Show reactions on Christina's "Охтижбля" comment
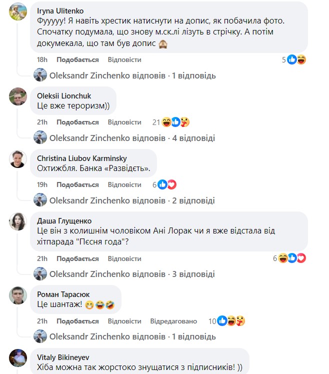 (x=167, y=184)
